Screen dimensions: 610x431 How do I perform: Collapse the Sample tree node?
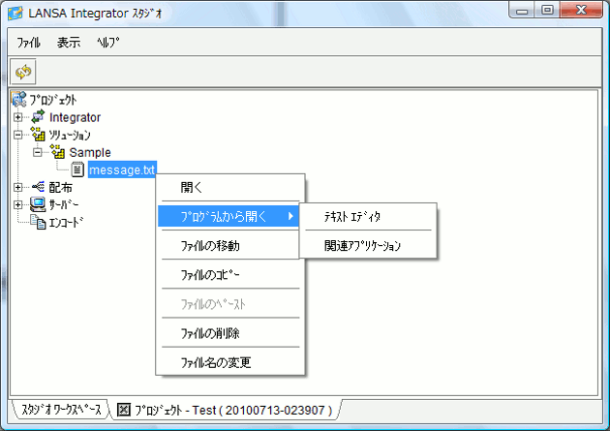click(x=38, y=152)
